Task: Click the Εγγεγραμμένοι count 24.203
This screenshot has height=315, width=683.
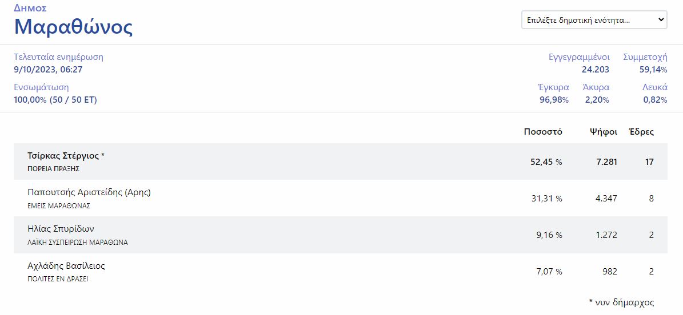Action: 595,70
